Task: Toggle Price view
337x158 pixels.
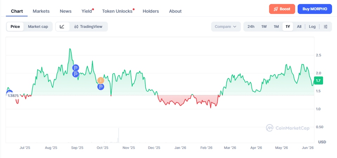Action: pos(15,27)
